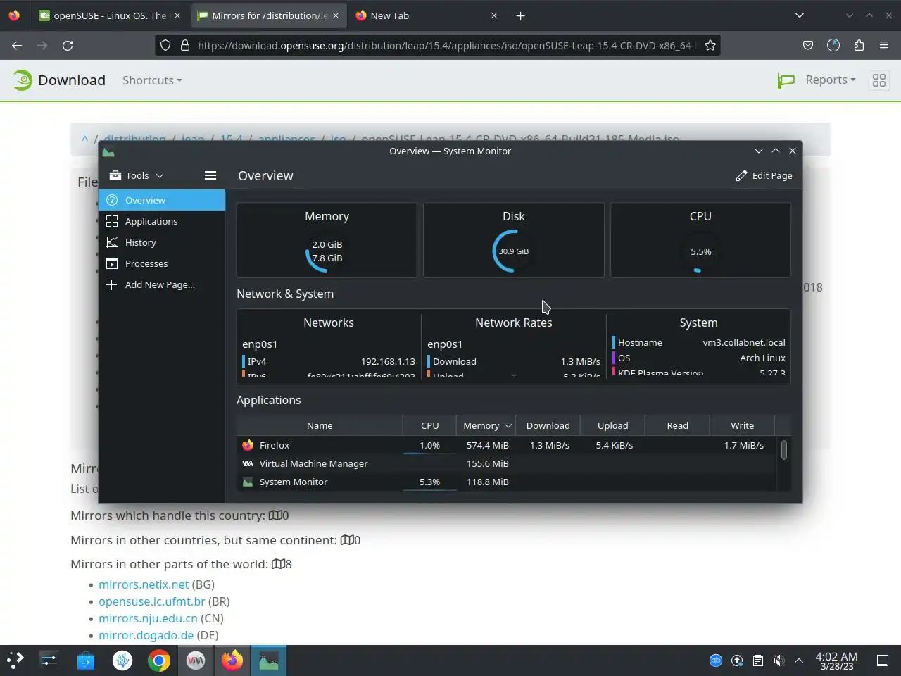901x676 pixels.
Task: Select the Firefox row in applications table
Action: pos(507,445)
